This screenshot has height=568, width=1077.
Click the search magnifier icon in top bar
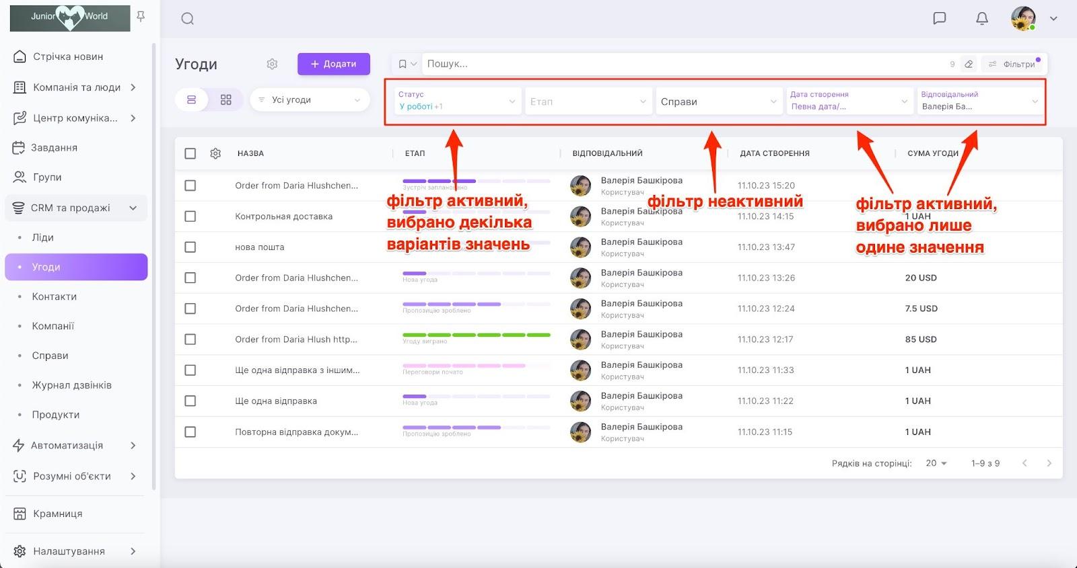(187, 19)
